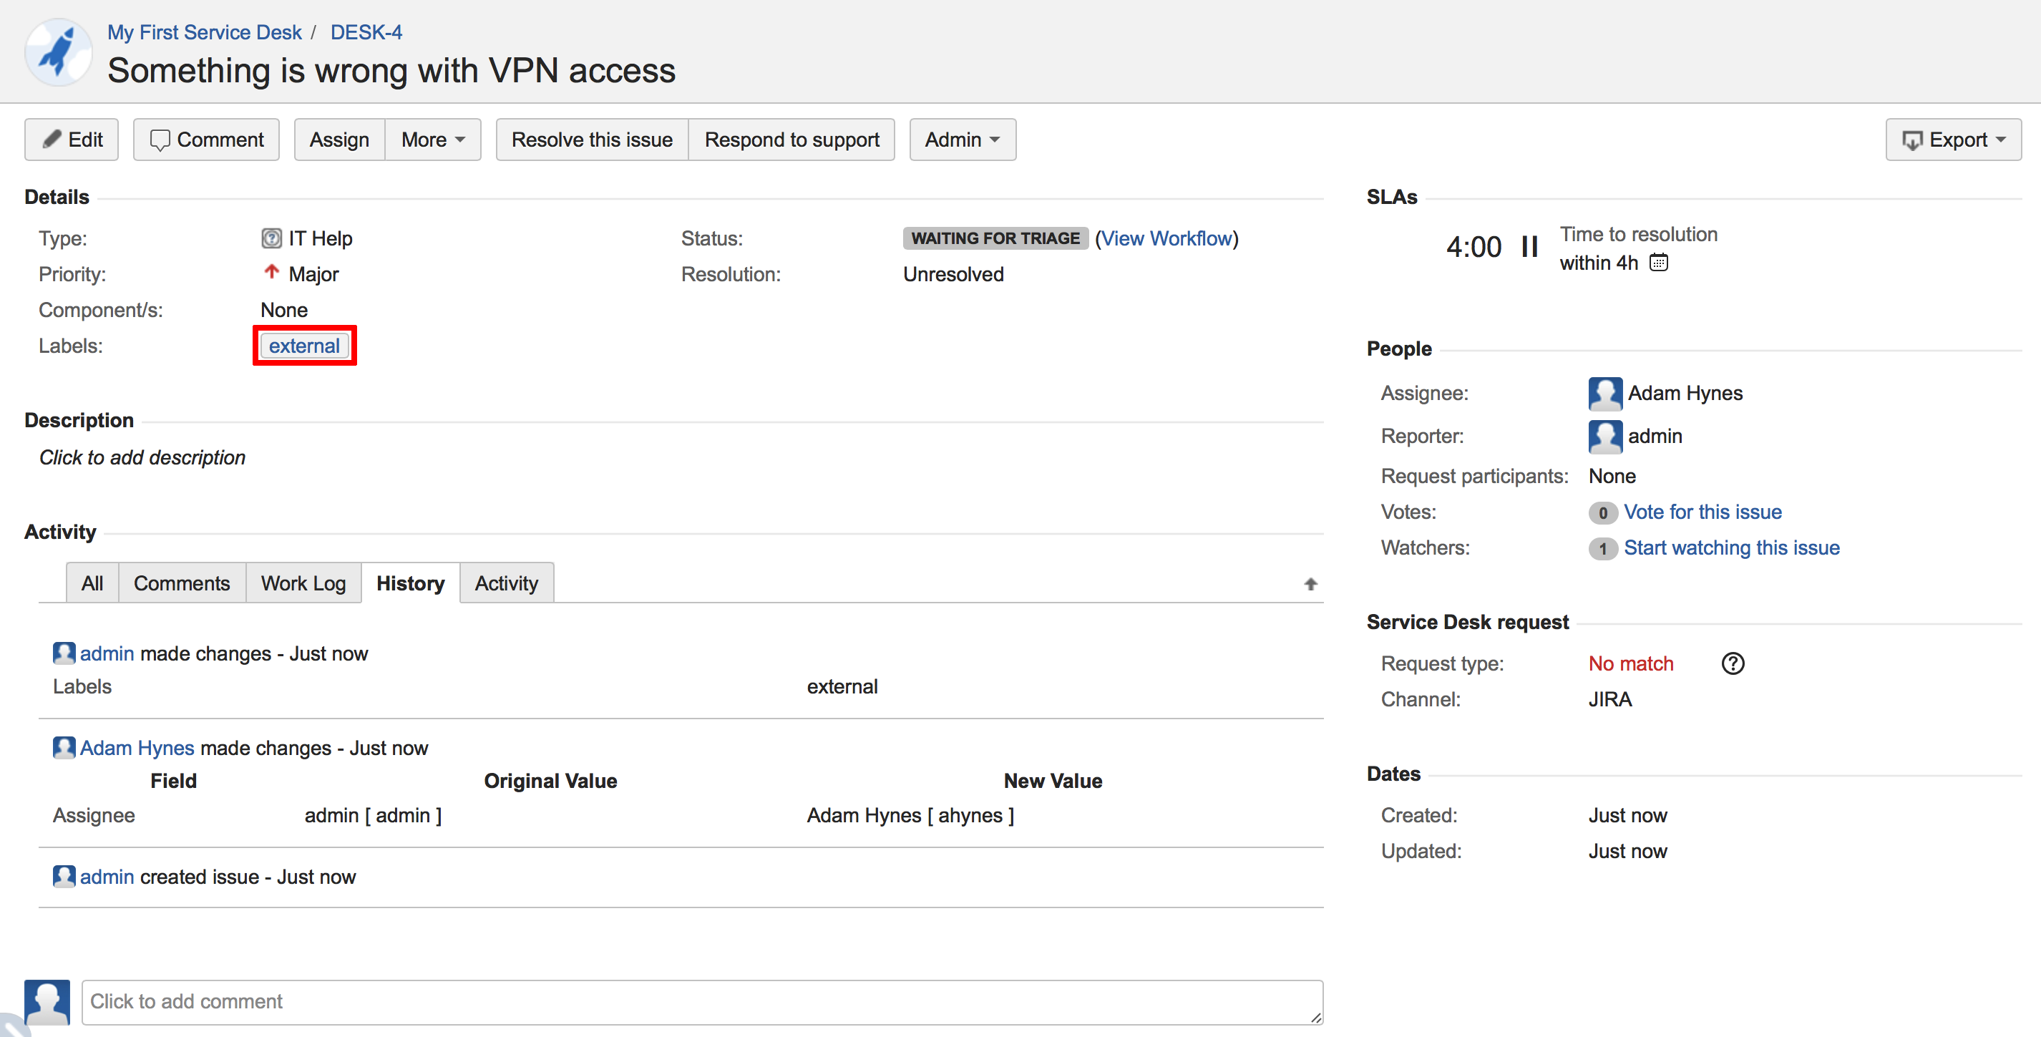
Task: Click admin avatar in created issue entry
Action: (64, 876)
